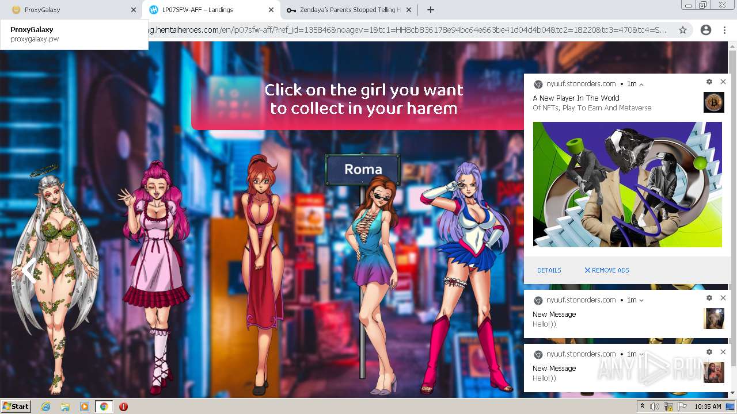Click REMOVE ADS in the notification
The image size is (737, 414).
click(x=606, y=270)
